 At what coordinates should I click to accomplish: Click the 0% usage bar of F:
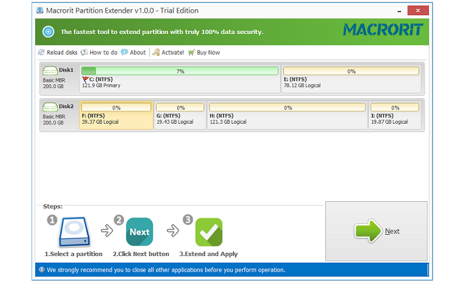[116, 108]
